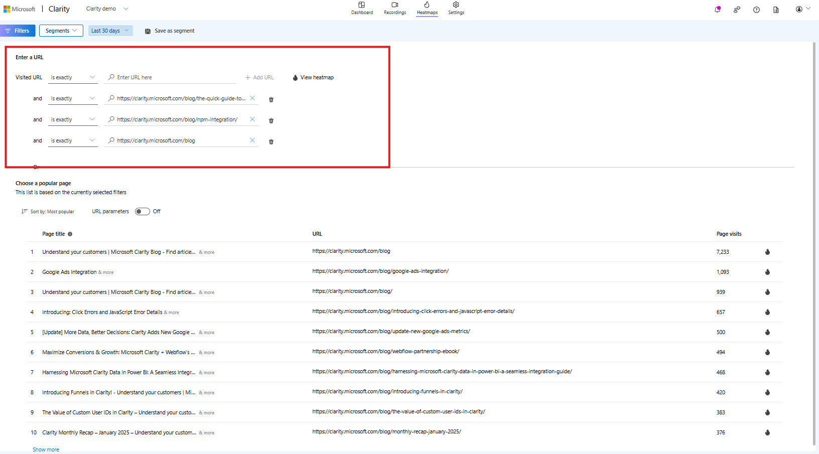Screen dimensions: 819x454
Task: View heatmap for row 1 blog page
Action: (x=767, y=252)
